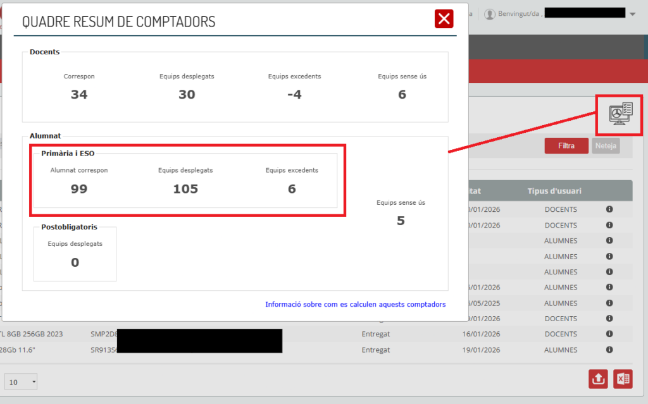Viewport: 648px width, 404px height.
Task: Select the Equips desplegats value 105
Action: pos(185,189)
